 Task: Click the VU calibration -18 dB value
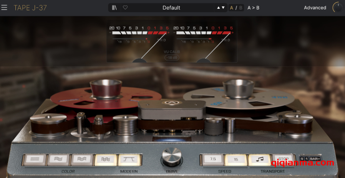[x=172, y=58]
